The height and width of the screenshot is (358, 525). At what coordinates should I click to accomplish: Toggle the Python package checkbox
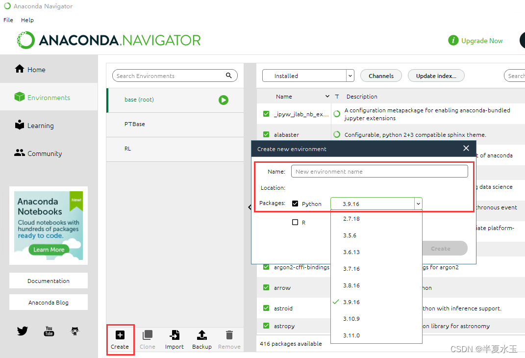coord(295,204)
